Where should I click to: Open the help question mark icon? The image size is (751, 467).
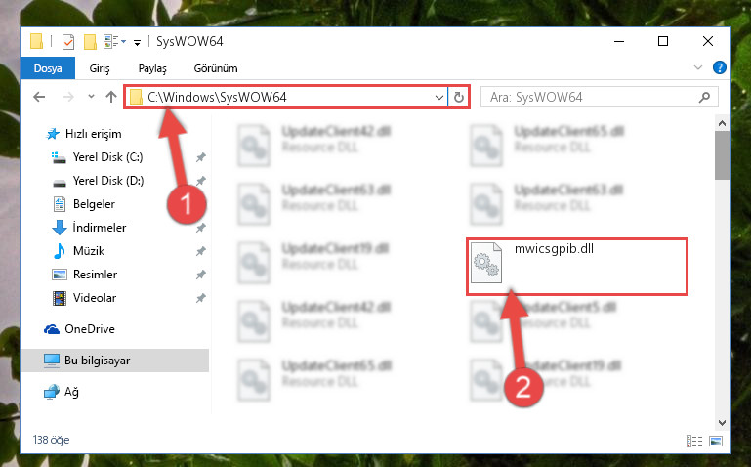(x=720, y=67)
